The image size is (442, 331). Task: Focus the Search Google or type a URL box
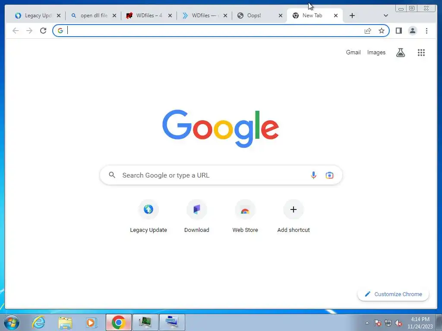[221, 175]
